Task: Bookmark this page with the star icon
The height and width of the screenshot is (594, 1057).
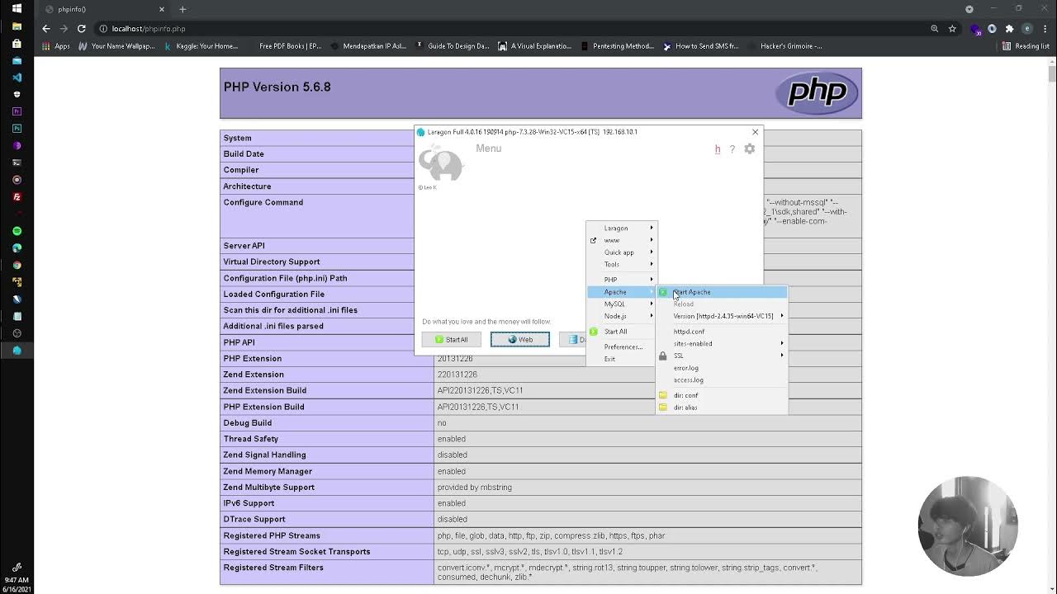Action: click(952, 28)
